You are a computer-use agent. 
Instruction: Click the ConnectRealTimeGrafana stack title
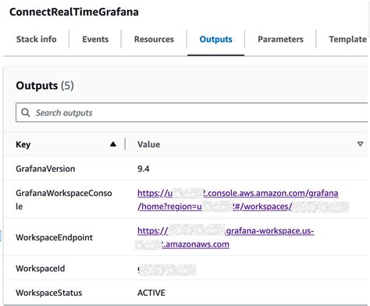click(74, 12)
